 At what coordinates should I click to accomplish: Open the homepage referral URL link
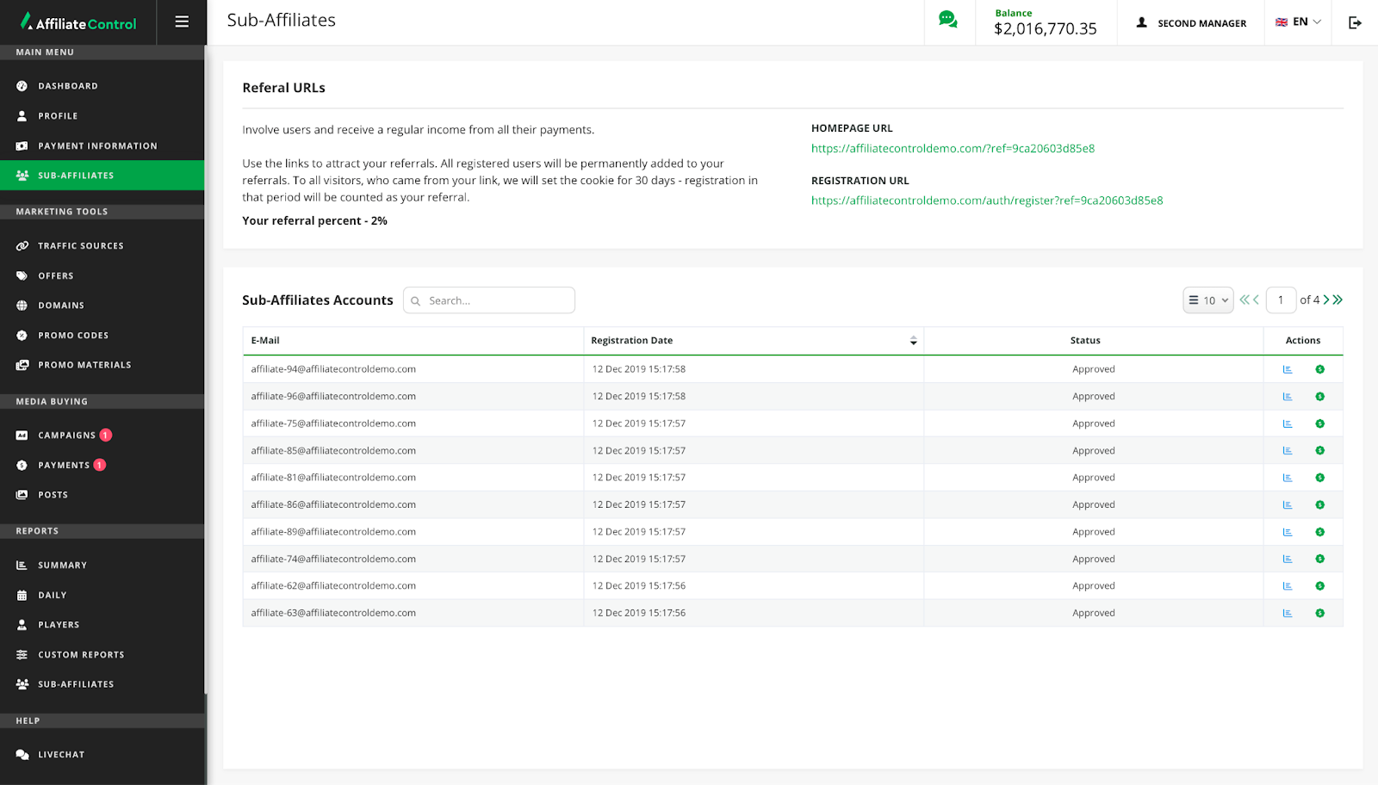coord(953,148)
